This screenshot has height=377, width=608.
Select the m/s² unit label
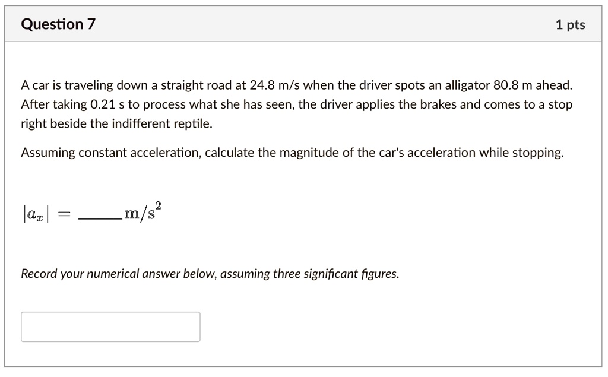point(141,211)
